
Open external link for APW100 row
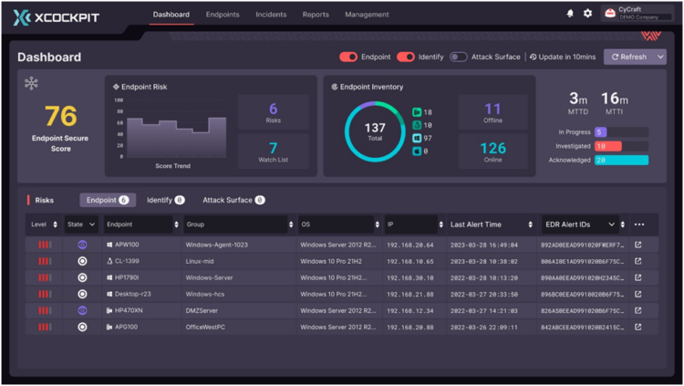click(638, 245)
